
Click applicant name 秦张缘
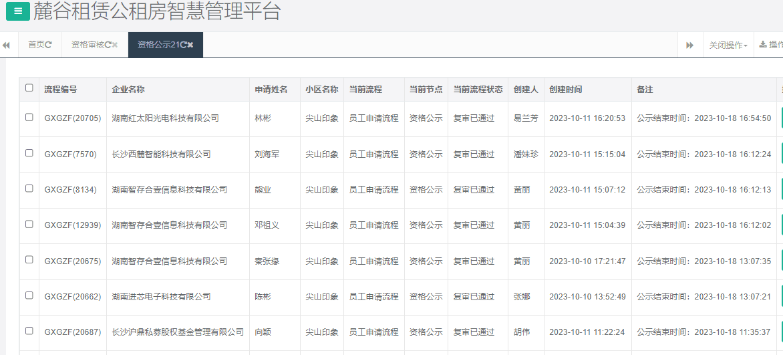click(267, 261)
